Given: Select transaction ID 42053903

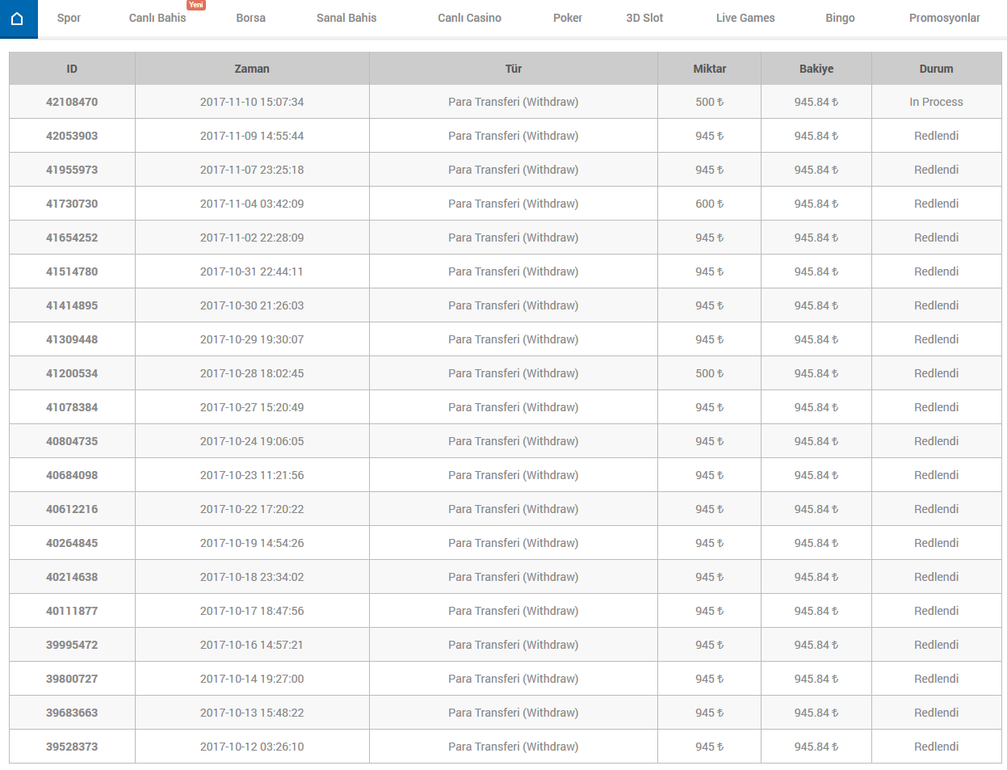Looking at the screenshot, I should (72, 136).
